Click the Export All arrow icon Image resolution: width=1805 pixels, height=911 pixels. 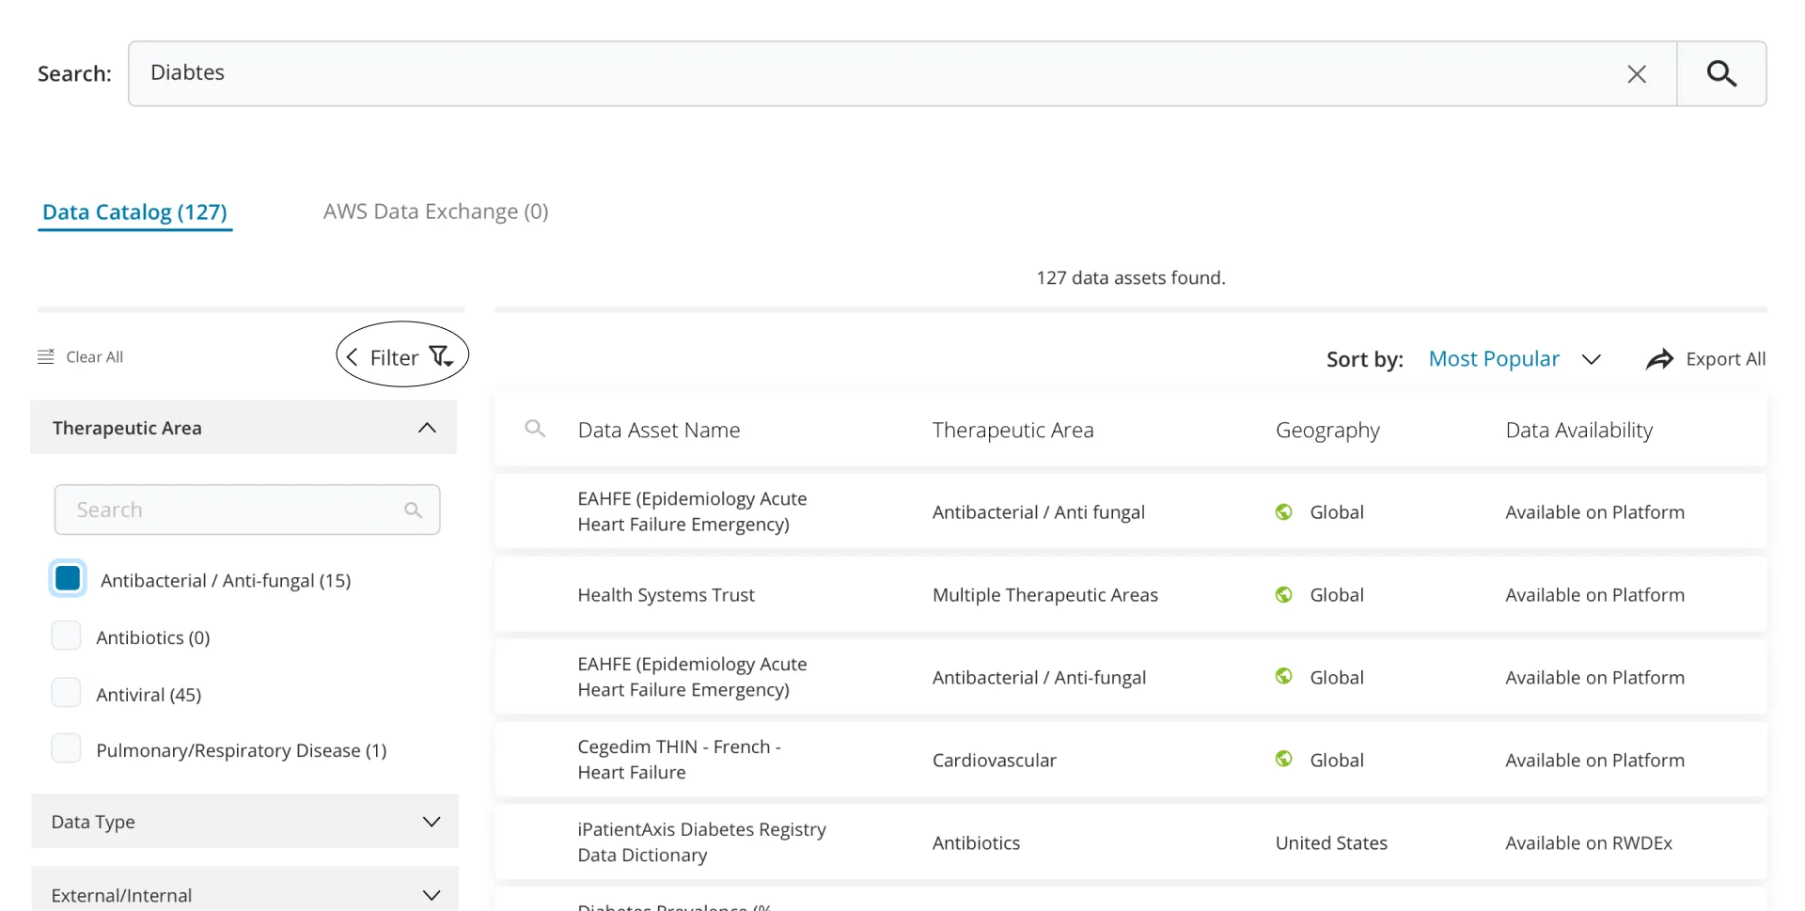tap(1659, 359)
